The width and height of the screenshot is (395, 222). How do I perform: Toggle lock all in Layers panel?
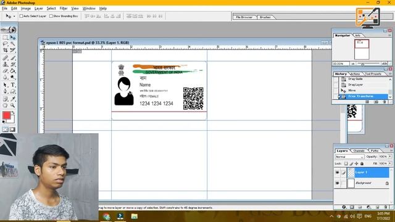[x=362, y=163]
